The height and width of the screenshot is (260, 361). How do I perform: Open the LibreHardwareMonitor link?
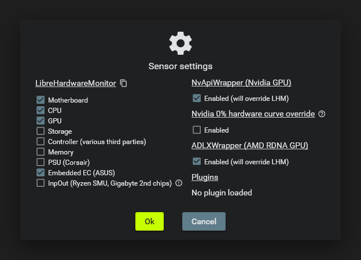75,83
